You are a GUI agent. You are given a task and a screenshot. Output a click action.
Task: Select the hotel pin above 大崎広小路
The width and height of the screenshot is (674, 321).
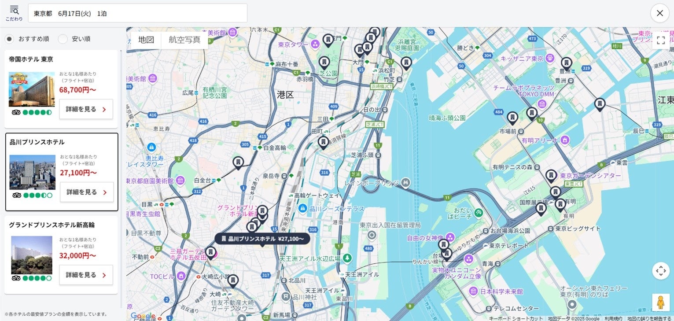(x=233, y=280)
